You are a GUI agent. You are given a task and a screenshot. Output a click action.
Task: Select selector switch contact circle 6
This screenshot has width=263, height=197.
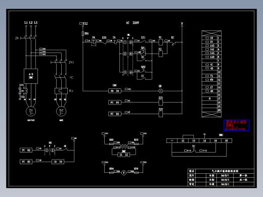131,54
